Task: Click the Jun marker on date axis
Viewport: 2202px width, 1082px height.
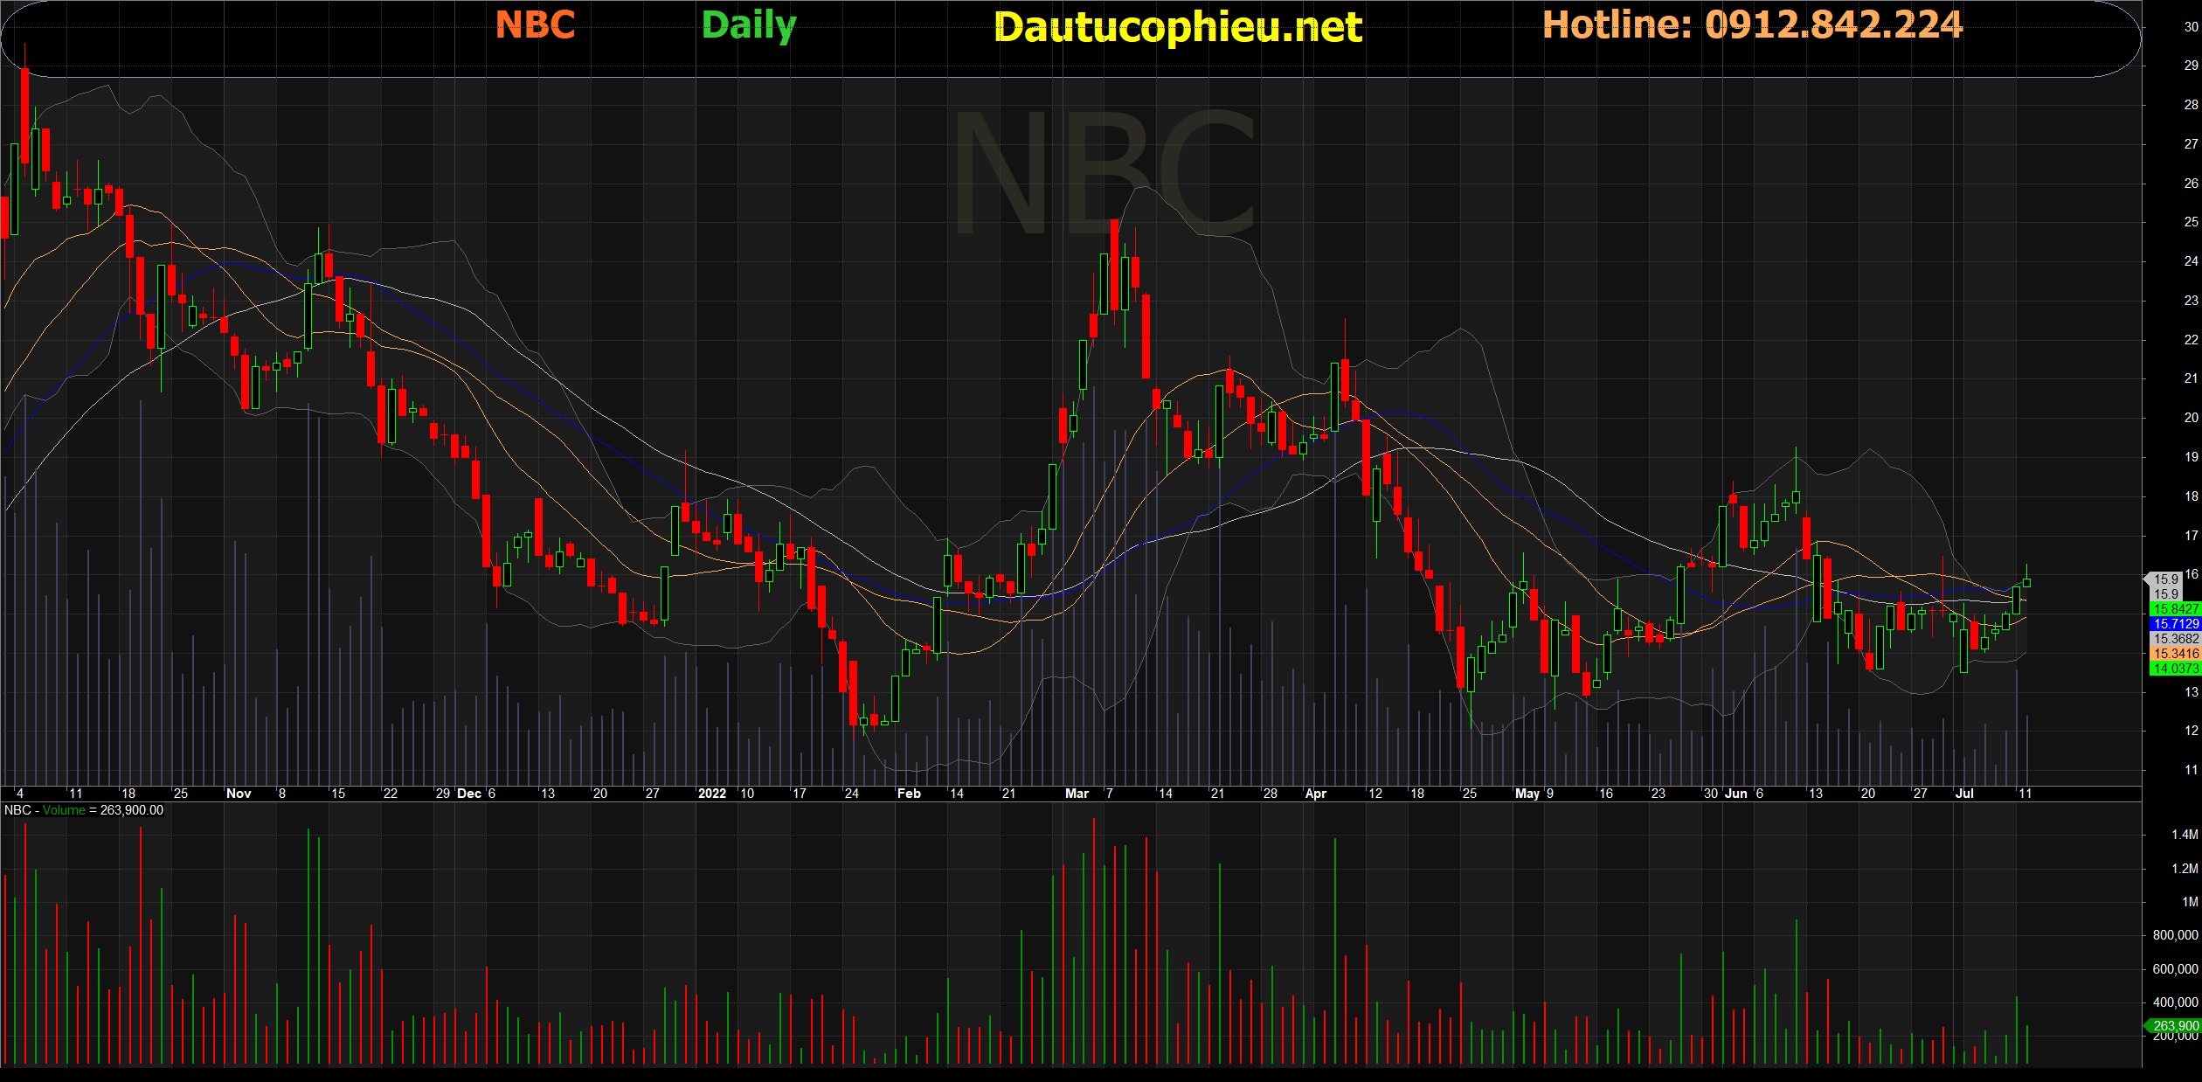Action: pyautogui.click(x=1735, y=794)
